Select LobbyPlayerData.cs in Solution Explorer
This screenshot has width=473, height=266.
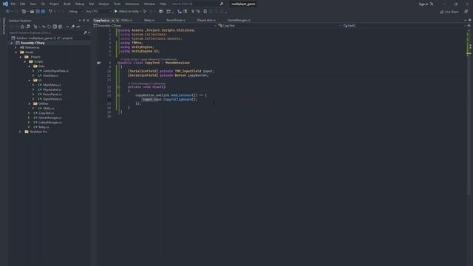click(55, 71)
